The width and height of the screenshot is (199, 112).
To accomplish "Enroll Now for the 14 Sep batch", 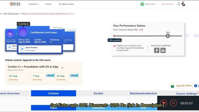I will click(61, 80).
